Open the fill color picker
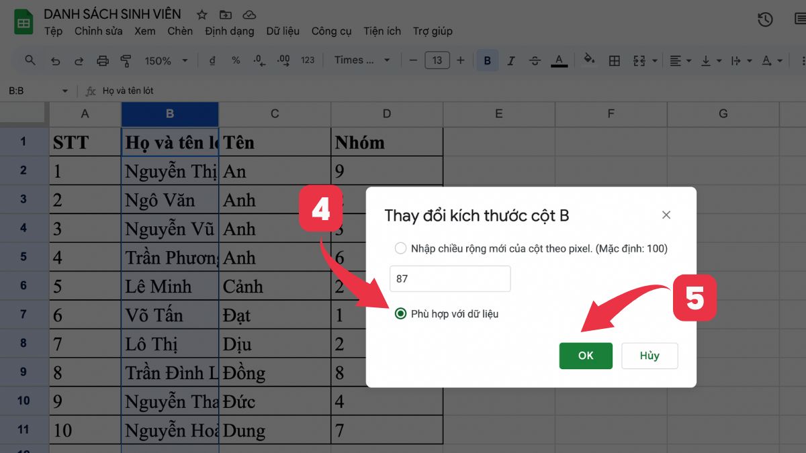This screenshot has width=806, height=453. pyautogui.click(x=589, y=60)
